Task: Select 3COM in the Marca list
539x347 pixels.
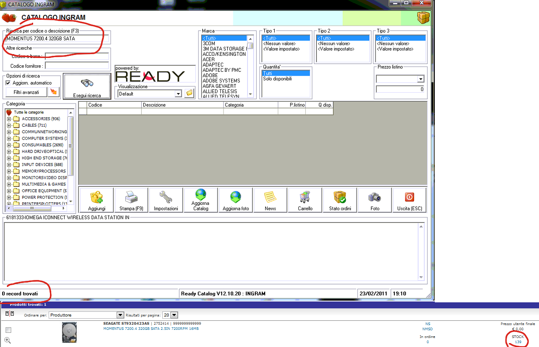Action: (209, 43)
